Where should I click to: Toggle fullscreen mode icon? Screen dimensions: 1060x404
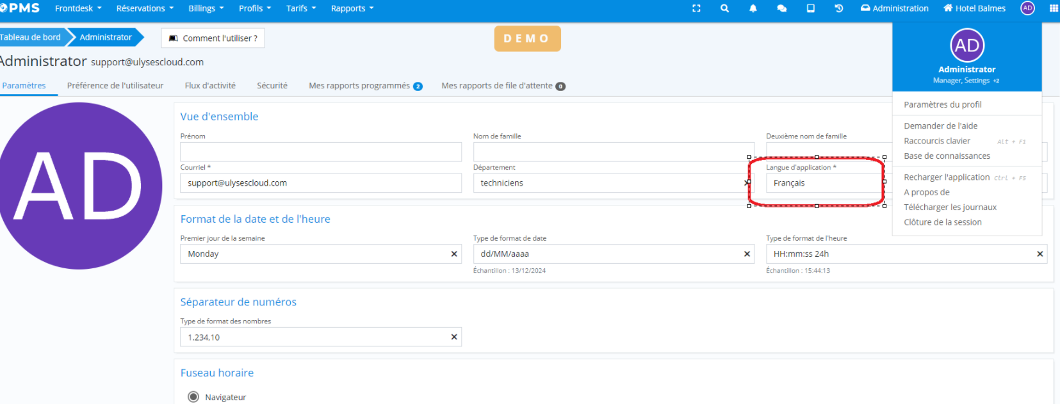point(696,8)
